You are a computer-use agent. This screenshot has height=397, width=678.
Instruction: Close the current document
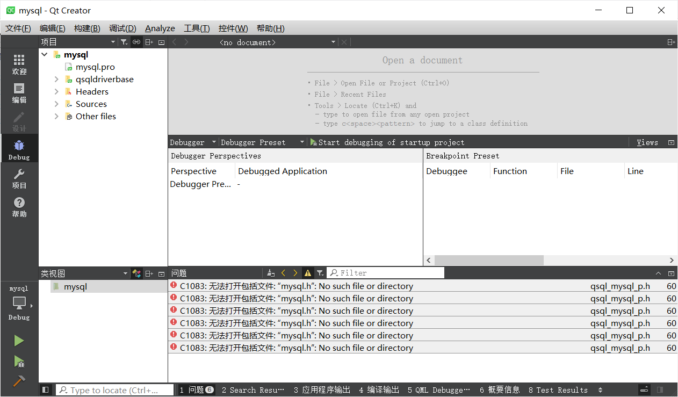pos(344,42)
